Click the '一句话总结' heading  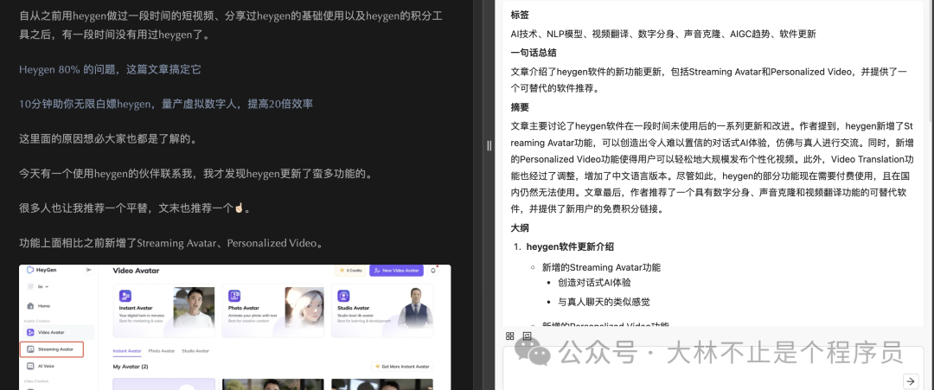pos(533,53)
